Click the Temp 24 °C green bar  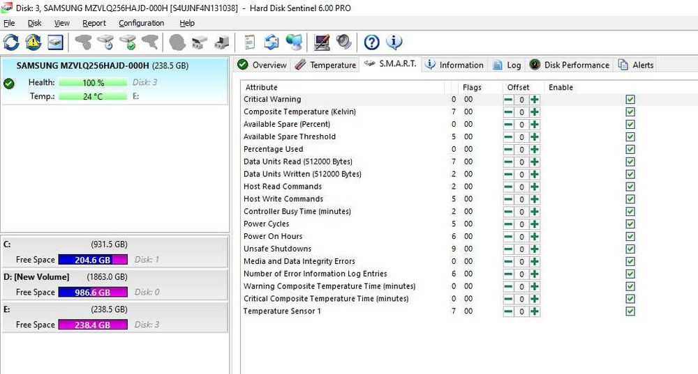(93, 96)
